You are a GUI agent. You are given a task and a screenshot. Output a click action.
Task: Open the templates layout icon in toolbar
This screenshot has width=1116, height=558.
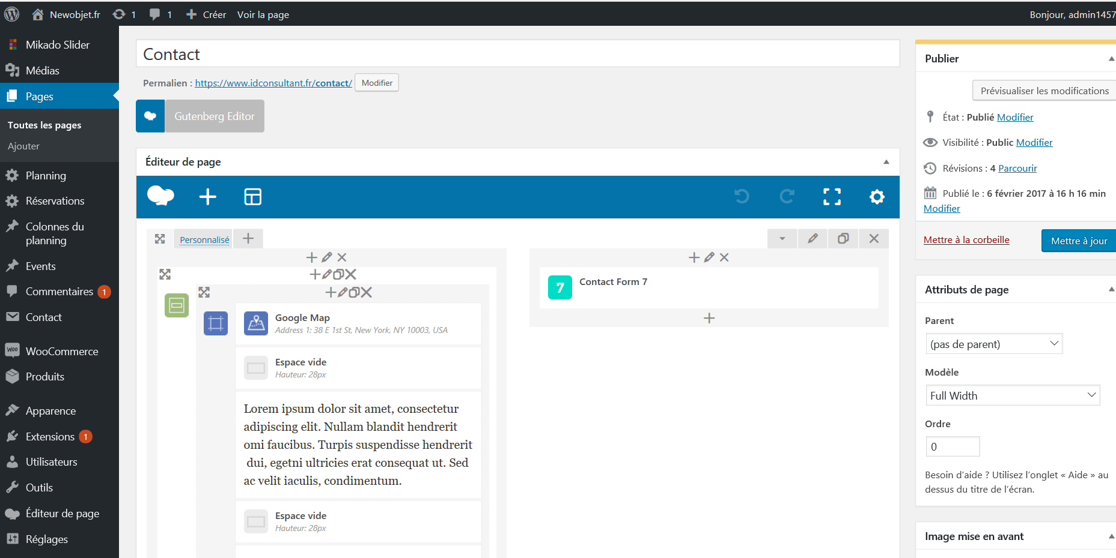252,197
